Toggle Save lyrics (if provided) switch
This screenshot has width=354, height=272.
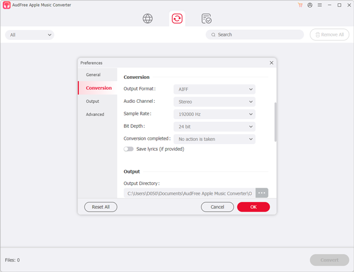pyautogui.click(x=129, y=149)
